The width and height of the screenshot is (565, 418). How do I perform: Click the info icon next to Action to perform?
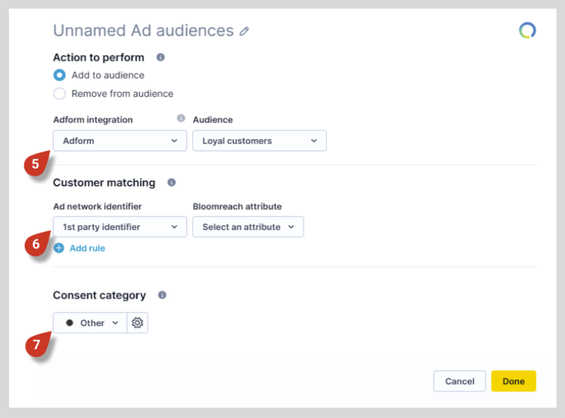160,57
